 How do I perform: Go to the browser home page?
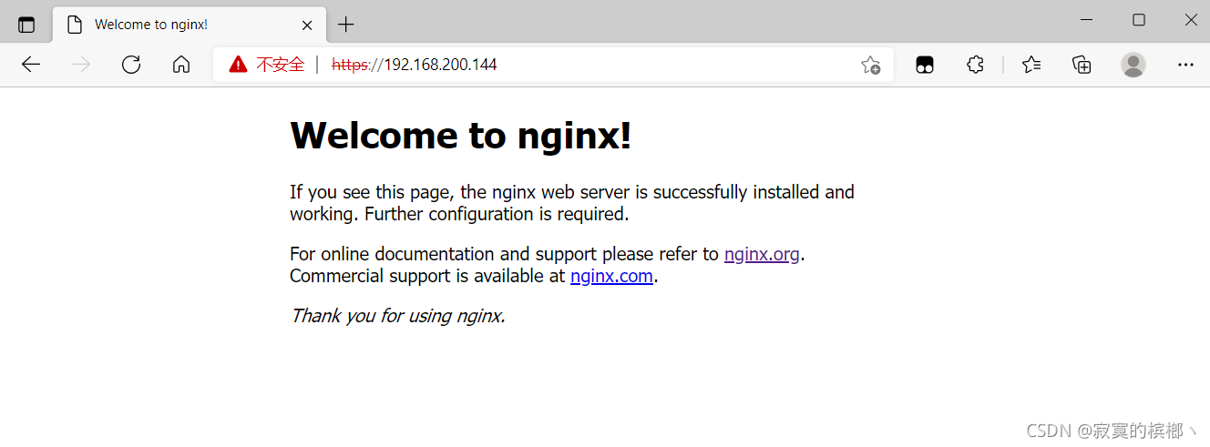181,65
